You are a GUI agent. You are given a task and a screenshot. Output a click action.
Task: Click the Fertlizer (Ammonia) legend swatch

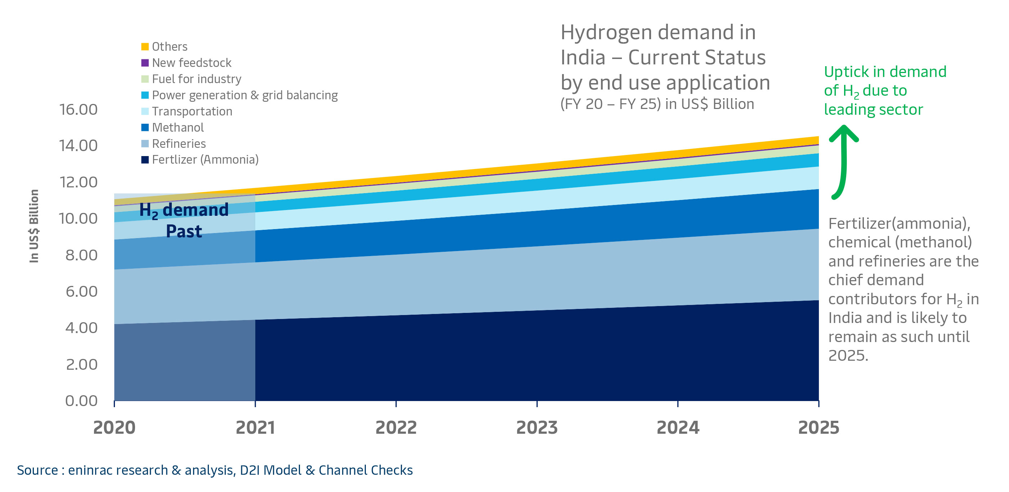coord(145,160)
